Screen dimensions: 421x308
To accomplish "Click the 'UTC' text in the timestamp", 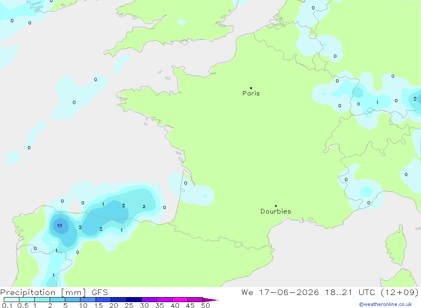I will (367, 292).
